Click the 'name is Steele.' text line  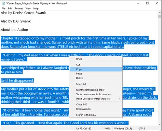click(x=14, y=59)
